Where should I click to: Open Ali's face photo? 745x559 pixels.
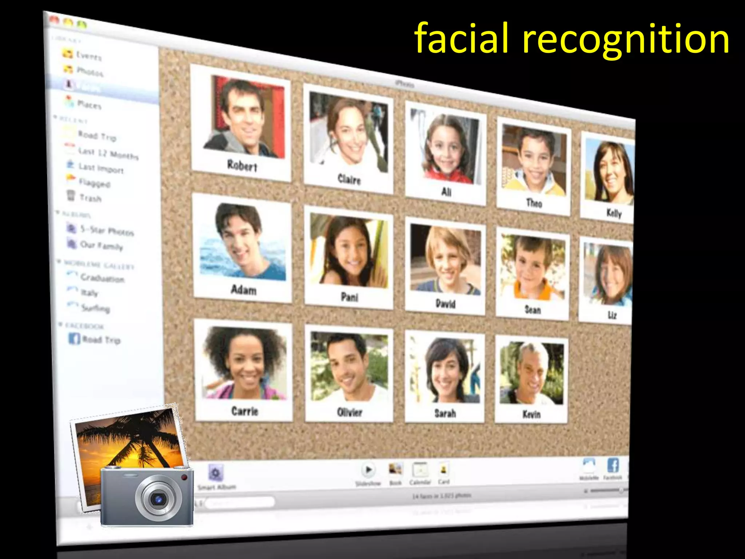[446, 147]
